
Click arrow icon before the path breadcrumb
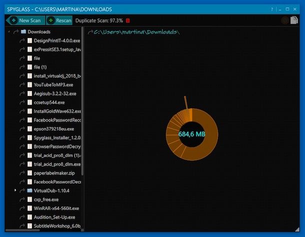tap(90, 32)
